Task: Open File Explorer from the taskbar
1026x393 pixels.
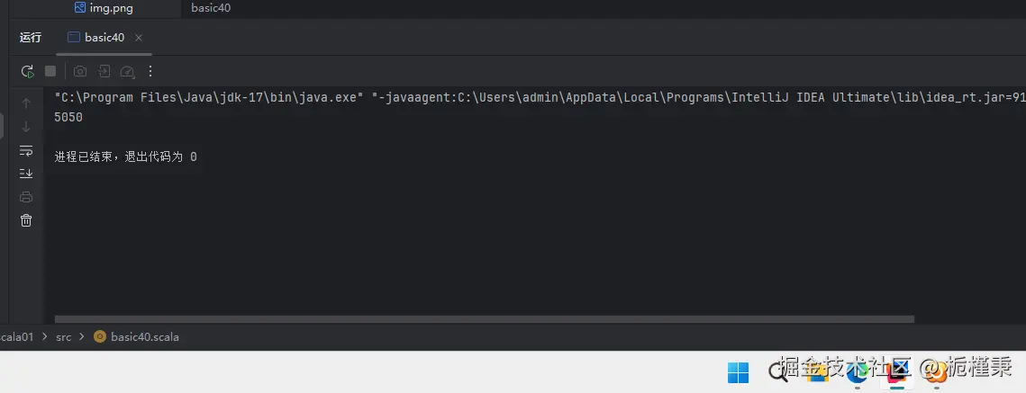Action: pyautogui.click(x=817, y=372)
